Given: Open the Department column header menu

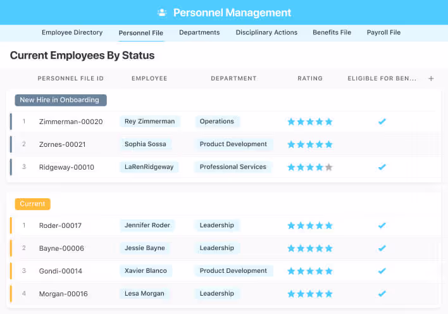Looking at the screenshot, I should pos(233,78).
